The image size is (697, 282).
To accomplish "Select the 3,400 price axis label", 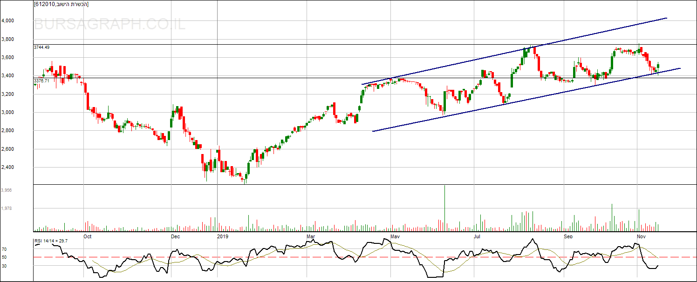I will pyautogui.click(x=8, y=76).
